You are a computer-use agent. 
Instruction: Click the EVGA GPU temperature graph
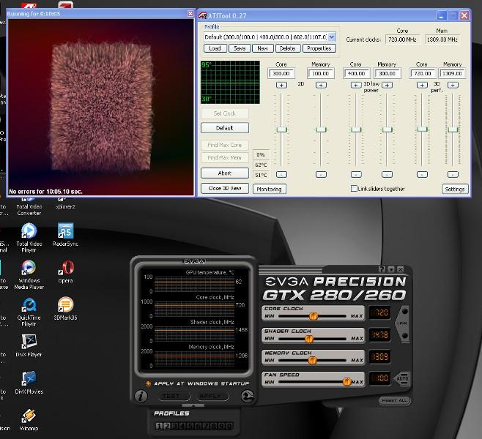(x=195, y=284)
